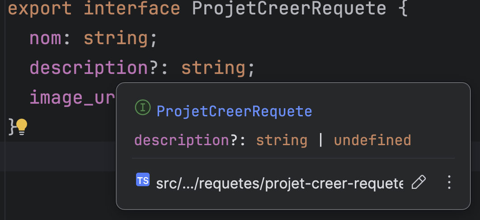Image resolution: width=480 pixels, height=220 pixels.
Task: Click 'string' type on the description line
Action: (213, 68)
